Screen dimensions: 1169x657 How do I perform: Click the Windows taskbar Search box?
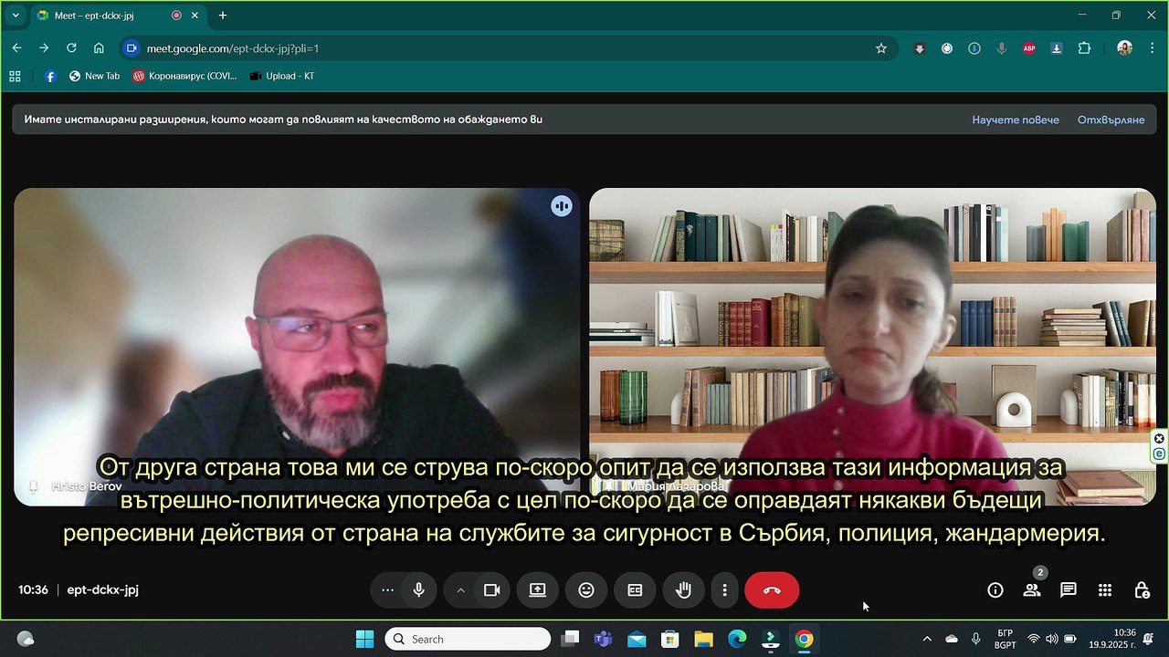pyautogui.click(x=468, y=639)
